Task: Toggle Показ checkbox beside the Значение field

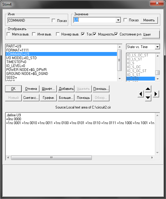Action: [x=125, y=20]
